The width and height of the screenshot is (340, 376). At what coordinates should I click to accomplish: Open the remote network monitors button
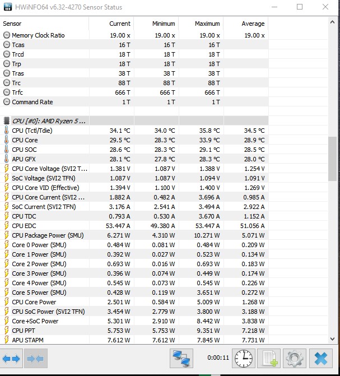181,359
